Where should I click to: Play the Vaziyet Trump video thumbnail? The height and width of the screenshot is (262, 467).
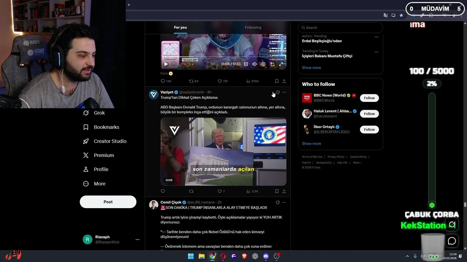coord(223,151)
